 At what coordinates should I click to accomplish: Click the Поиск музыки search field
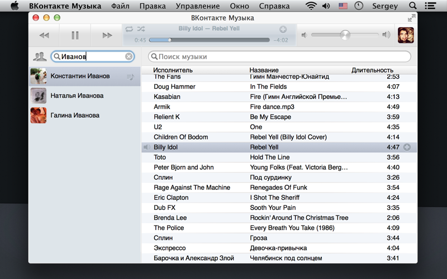pyautogui.click(x=279, y=57)
